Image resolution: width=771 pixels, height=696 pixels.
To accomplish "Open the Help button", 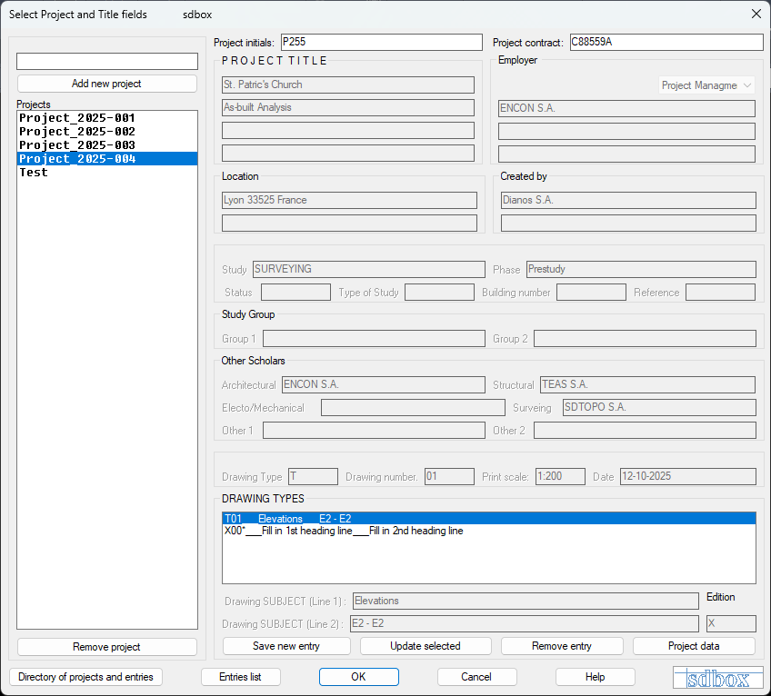I will (595, 677).
